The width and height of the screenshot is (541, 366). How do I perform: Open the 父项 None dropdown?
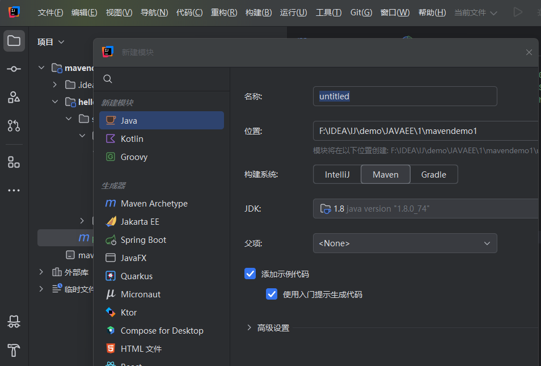pos(405,243)
